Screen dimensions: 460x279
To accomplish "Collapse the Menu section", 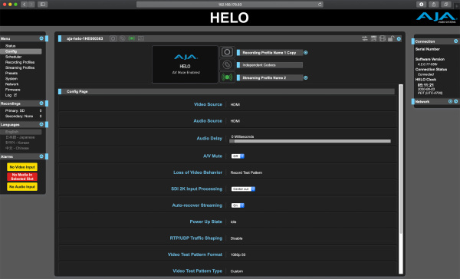I will [41, 38].
